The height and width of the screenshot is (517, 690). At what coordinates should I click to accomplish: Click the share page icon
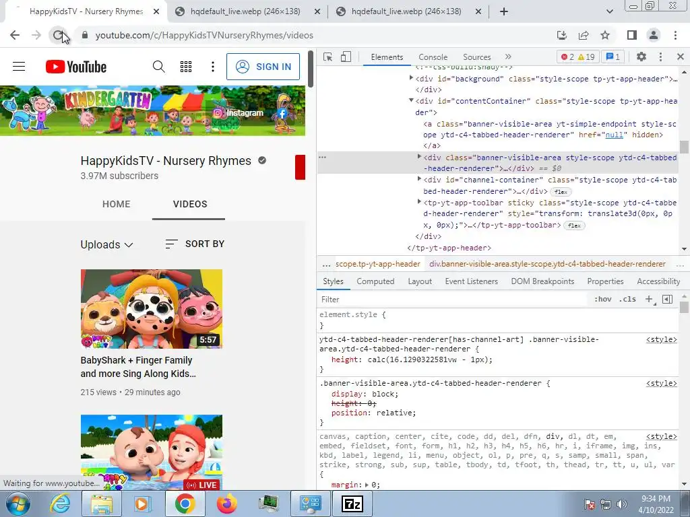point(584,35)
